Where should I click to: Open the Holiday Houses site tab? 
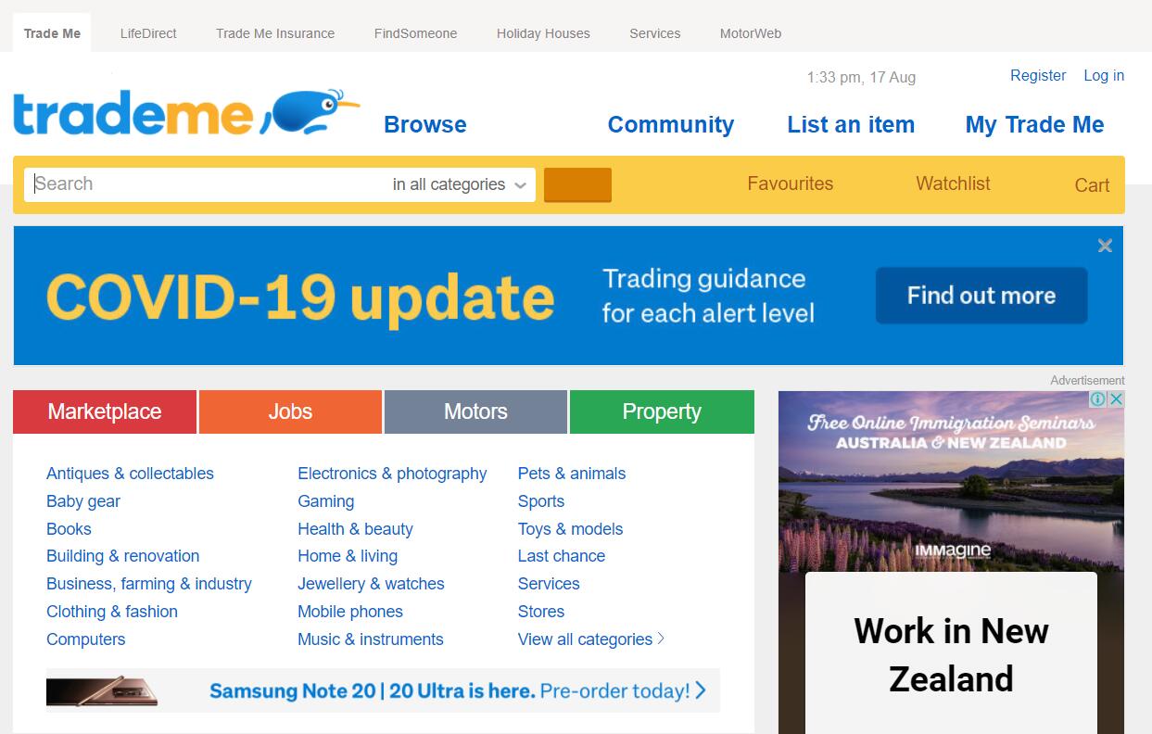543,33
